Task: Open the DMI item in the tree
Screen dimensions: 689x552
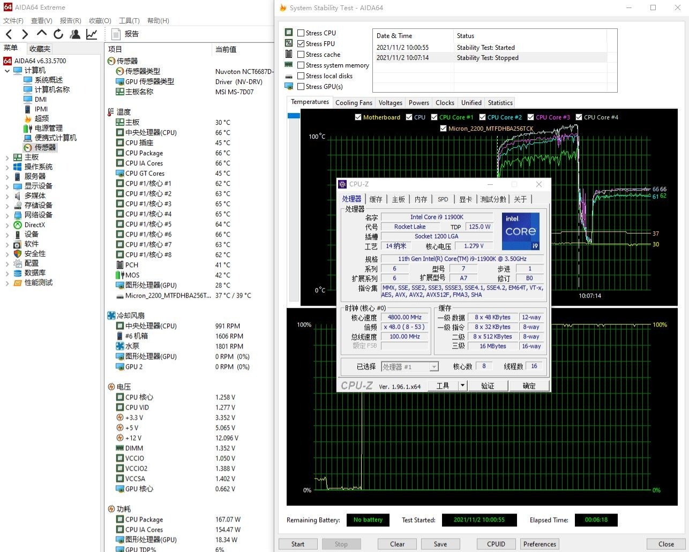Action: (x=41, y=99)
